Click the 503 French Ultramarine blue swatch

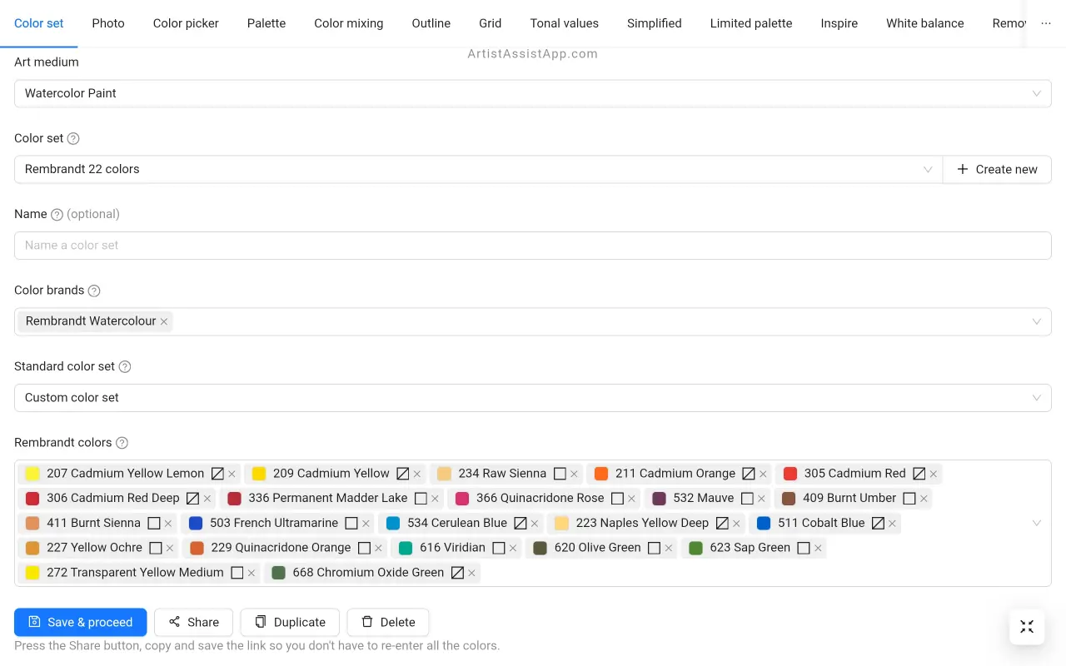tap(196, 524)
